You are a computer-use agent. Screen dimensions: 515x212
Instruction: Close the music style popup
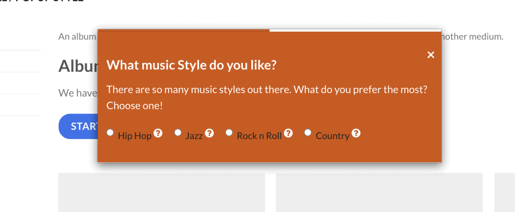click(431, 55)
